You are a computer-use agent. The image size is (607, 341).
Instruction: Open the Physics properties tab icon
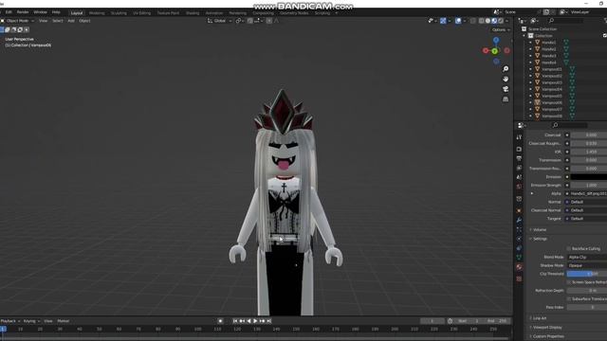coord(519,239)
